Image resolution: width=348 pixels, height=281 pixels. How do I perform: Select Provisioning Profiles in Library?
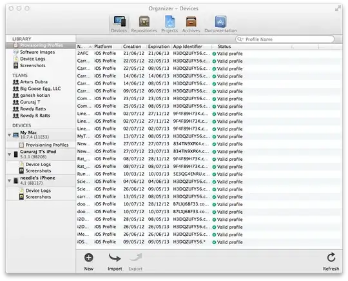coord(41,45)
